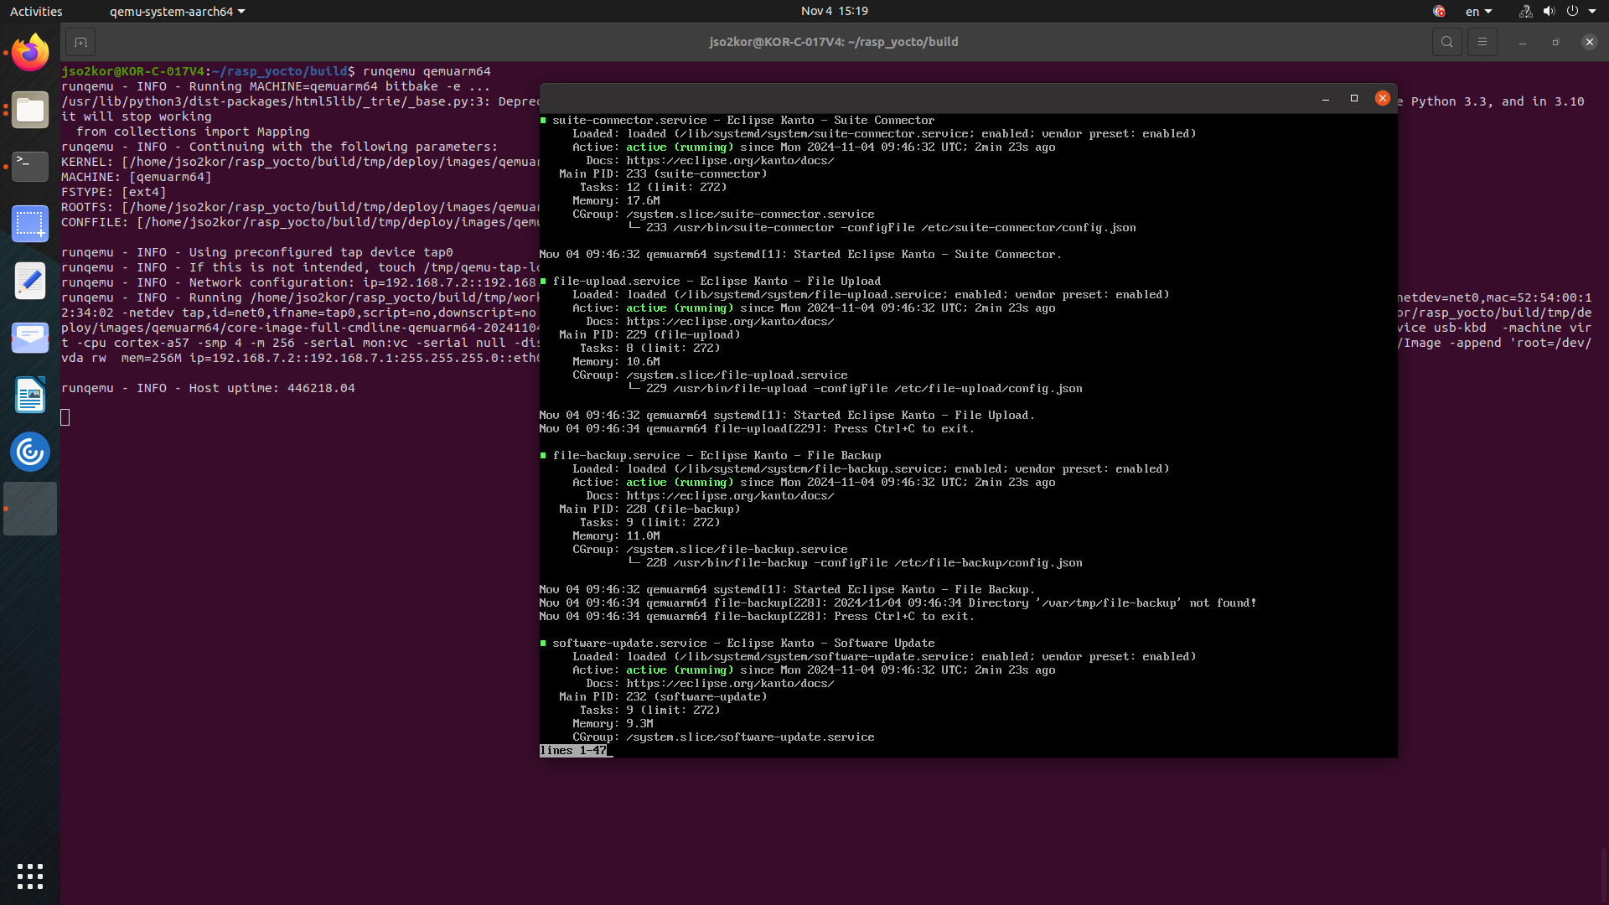Click 'MACHINE: [qemuarm64]' line in terminal

coord(136,177)
